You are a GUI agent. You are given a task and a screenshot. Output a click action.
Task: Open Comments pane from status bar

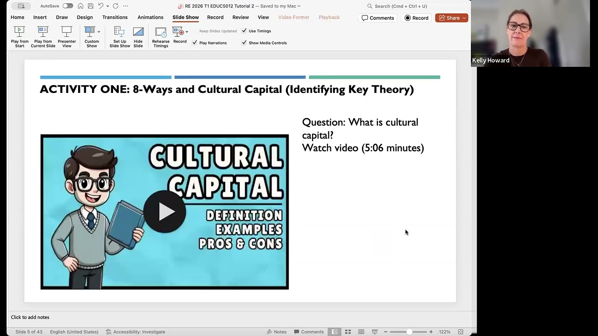coord(309,332)
